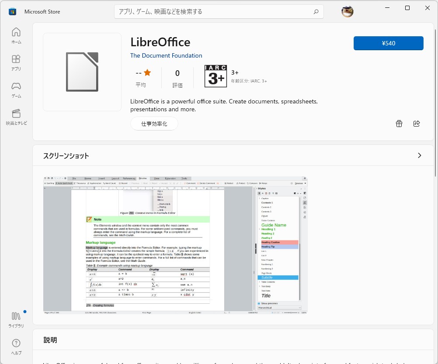Viewport: 438px width, 364px height.
Task: Minimize the Microsoft Store window
Action: click(387, 8)
